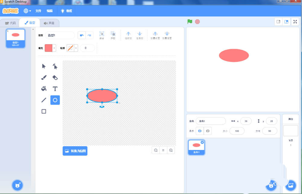The width and height of the screenshot is (302, 194).
Task: Open the language globe dropdown
Action: click(x=27, y=11)
